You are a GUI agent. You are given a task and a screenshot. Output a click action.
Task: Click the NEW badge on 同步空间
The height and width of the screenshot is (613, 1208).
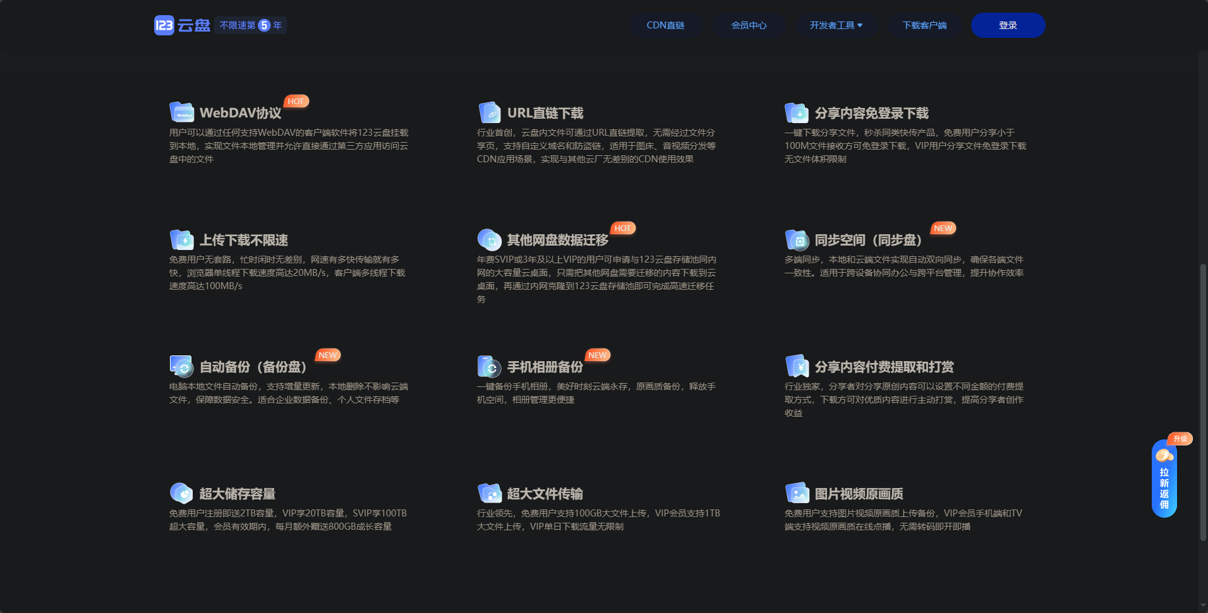[x=943, y=228]
